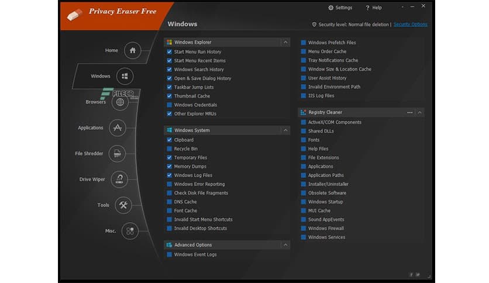Viewport: 489px width, 283px height.
Task: Switch to Applications label in sidebar
Action: pyautogui.click(x=91, y=128)
